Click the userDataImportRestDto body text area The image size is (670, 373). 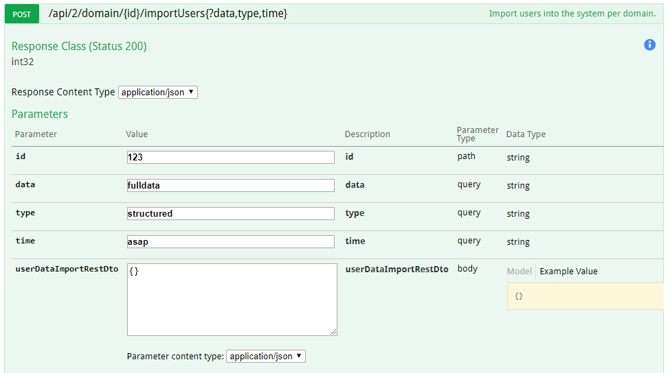tap(232, 299)
